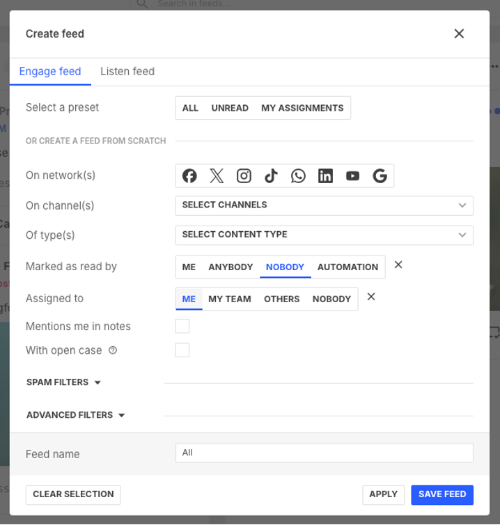The height and width of the screenshot is (525, 500).
Task: Click the search magnifier icon behind the dialog
Action: [142, 3]
